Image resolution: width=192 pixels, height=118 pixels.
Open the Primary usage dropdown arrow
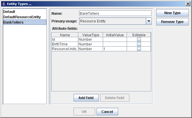149,21
